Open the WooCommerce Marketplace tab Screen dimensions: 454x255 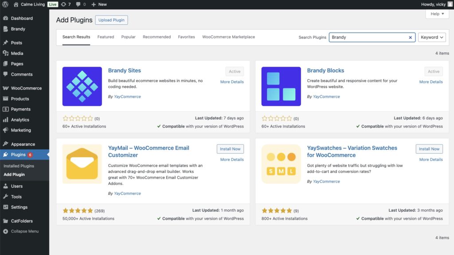[x=228, y=37]
